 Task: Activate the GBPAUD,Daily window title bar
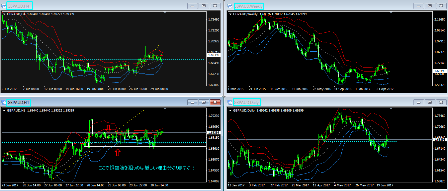(x=332, y=103)
